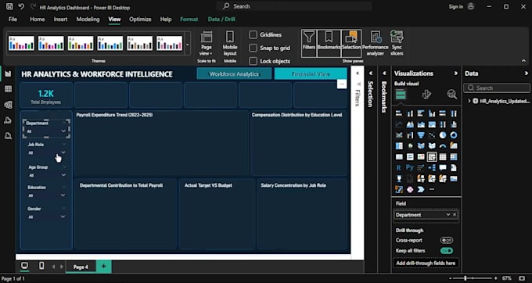Open the Department field well dropdown

[x=448, y=215]
